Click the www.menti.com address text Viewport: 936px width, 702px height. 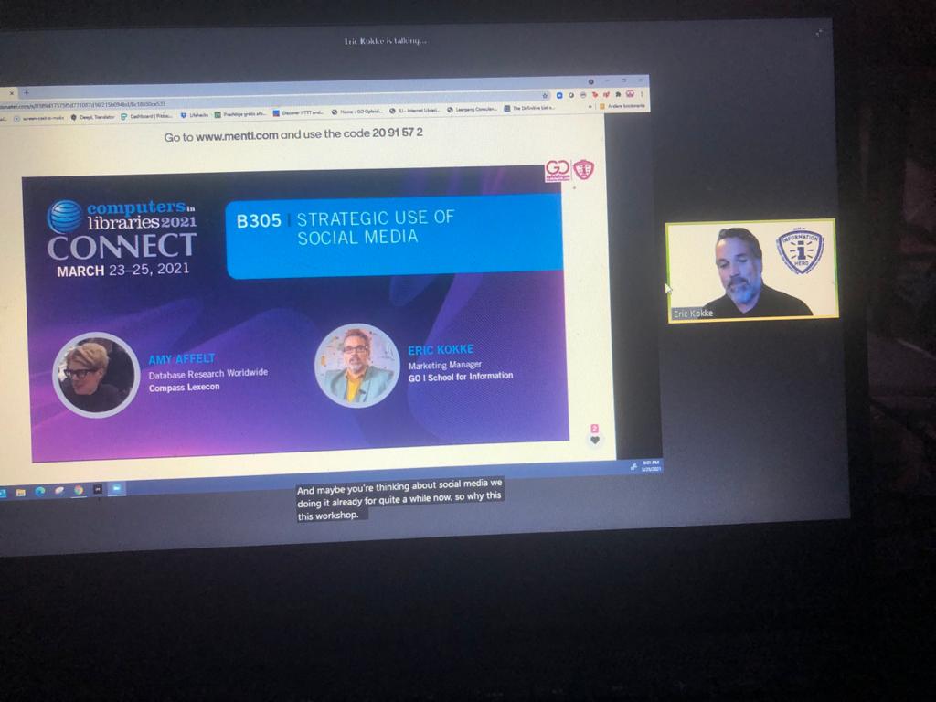237,135
